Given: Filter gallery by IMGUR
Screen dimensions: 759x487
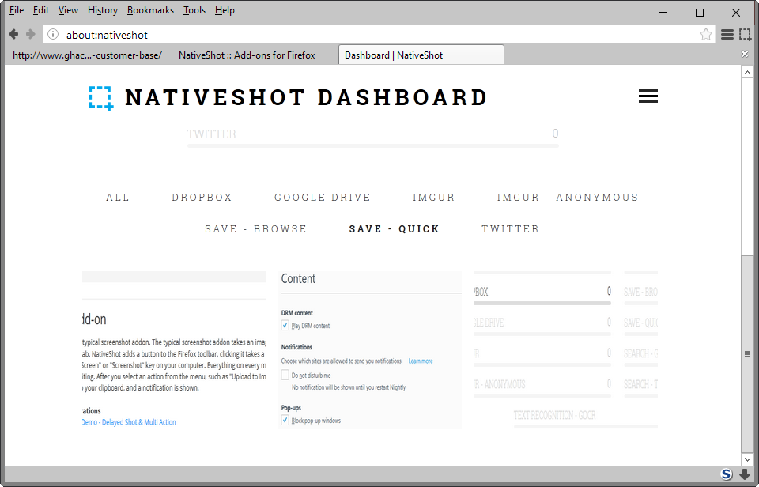Looking at the screenshot, I should point(434,198).
